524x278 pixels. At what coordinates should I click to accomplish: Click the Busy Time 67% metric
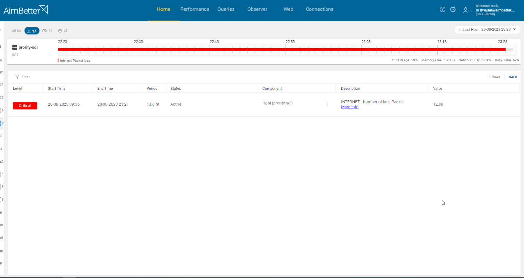507,60
